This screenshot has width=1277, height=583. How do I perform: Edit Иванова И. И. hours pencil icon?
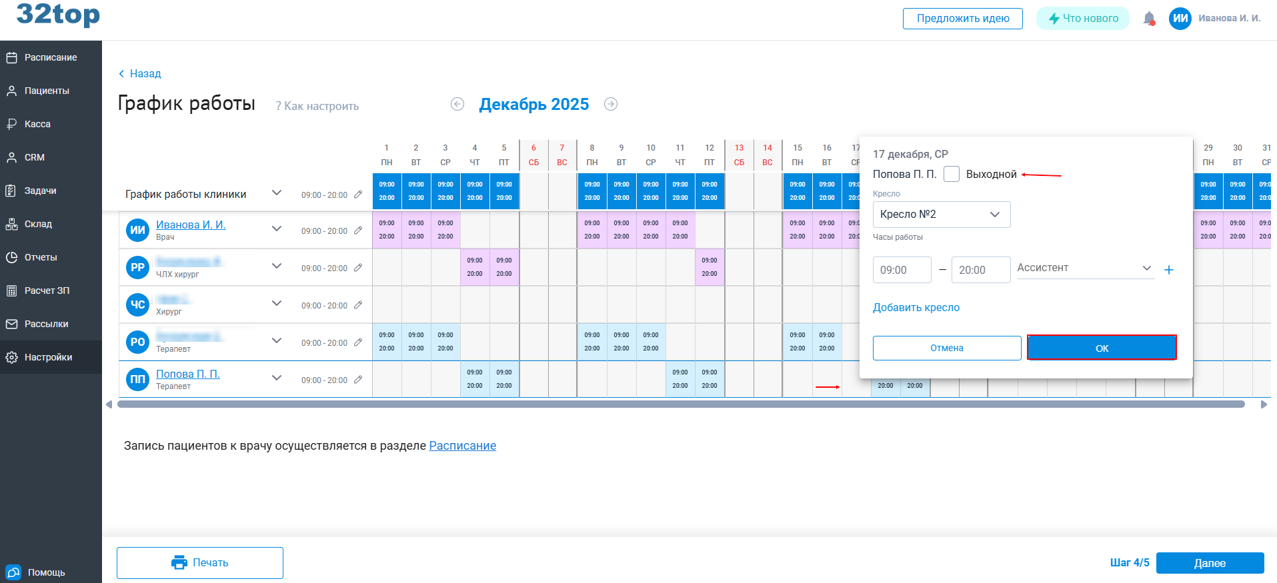(358, 231)
